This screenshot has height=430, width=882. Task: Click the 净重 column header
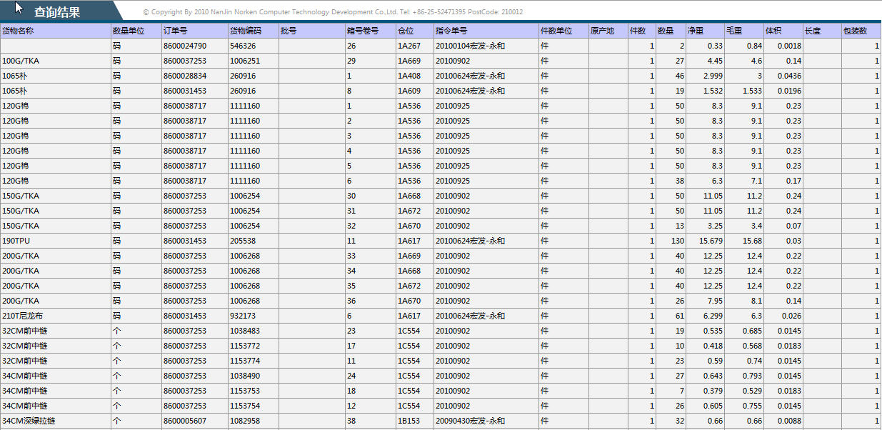point(696,31)
